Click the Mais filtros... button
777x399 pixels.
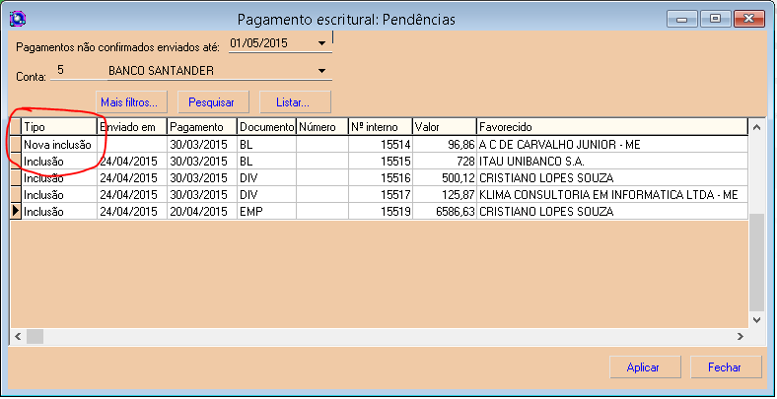[x=129, y=102]
